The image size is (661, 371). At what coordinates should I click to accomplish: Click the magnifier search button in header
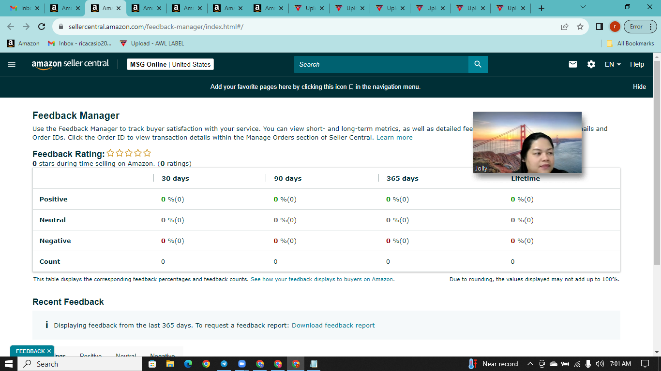coord(478,64)
